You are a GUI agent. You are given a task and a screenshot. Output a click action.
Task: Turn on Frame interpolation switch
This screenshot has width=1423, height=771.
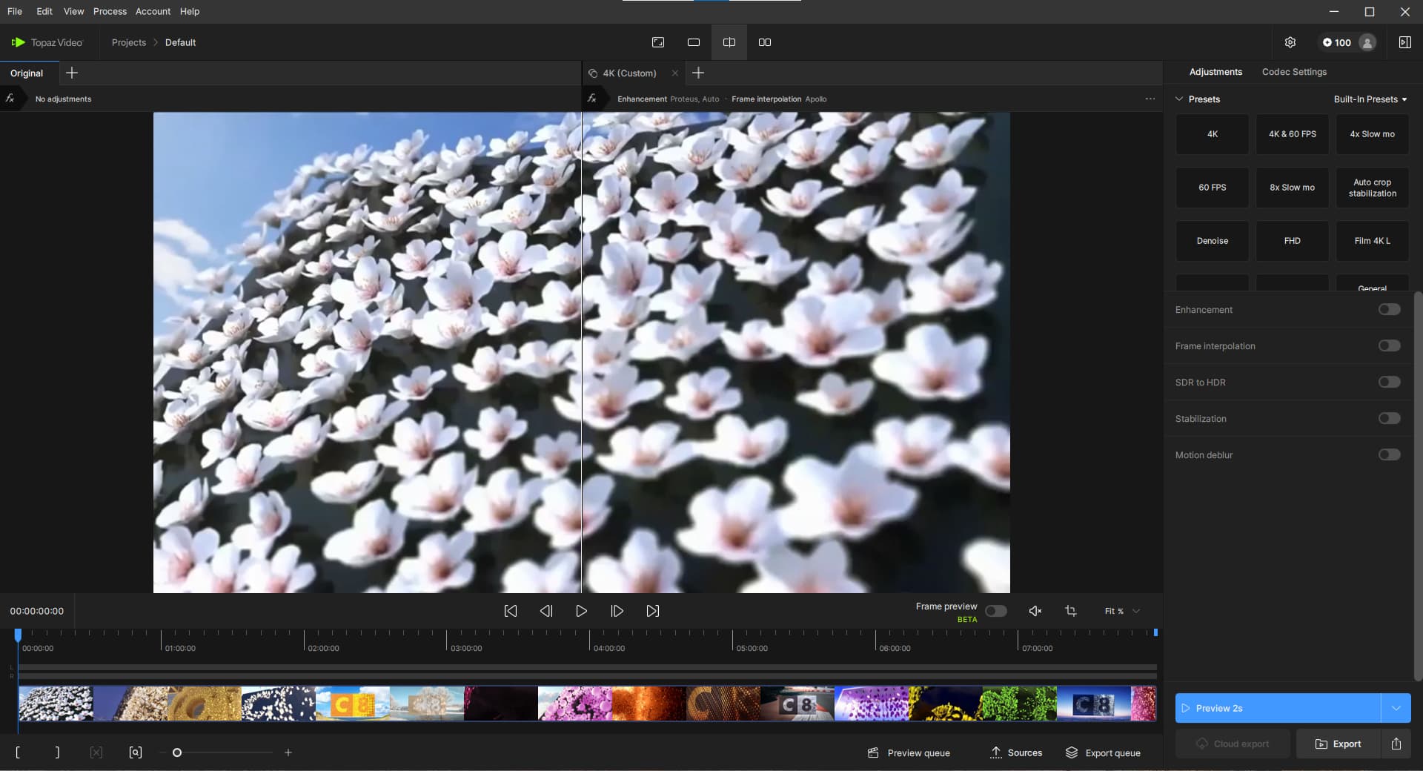1389,346
